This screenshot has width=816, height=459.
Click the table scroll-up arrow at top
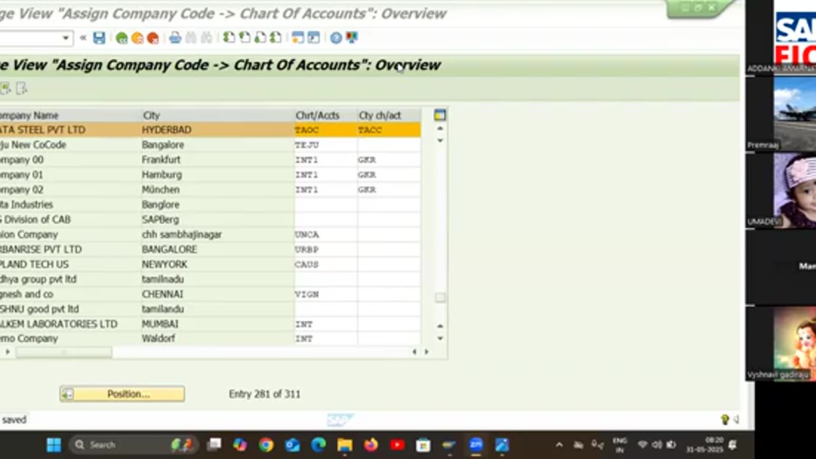(x=440, y=129)
